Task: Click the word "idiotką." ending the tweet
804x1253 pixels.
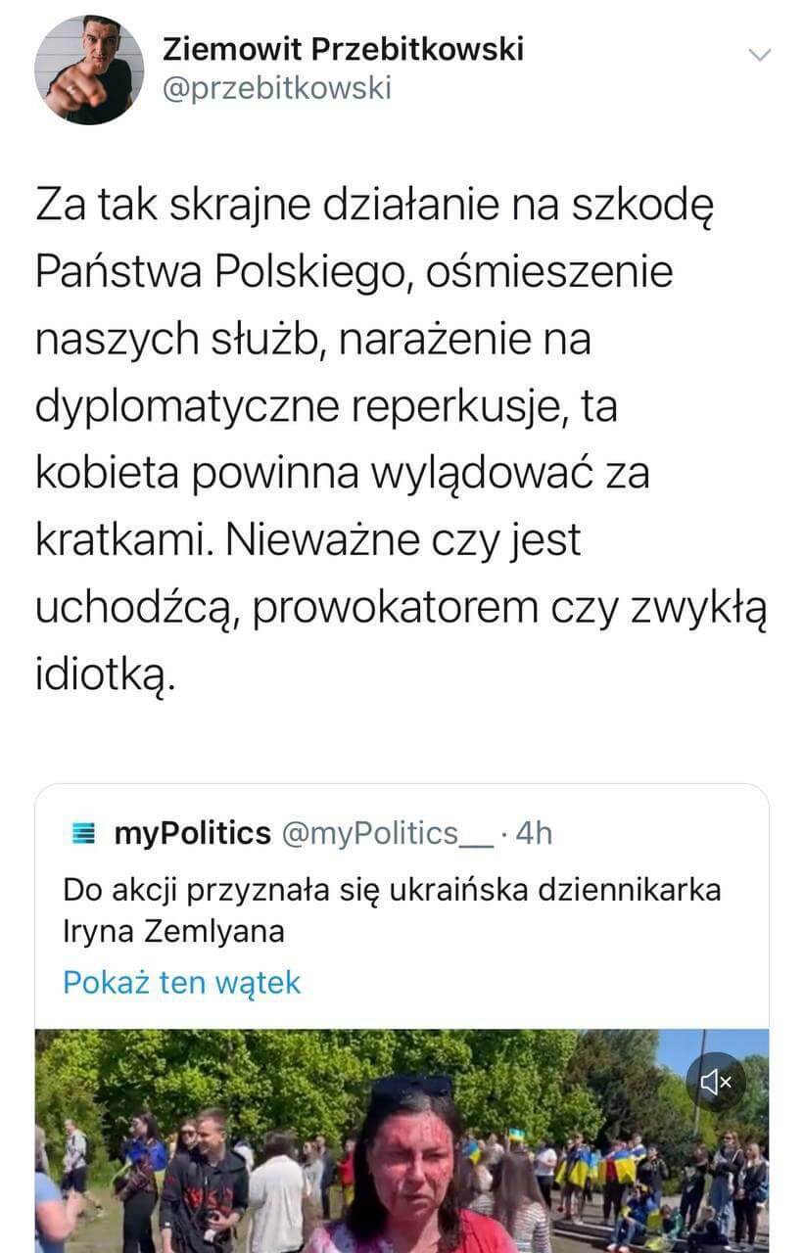Action: [x=106, y=674]
